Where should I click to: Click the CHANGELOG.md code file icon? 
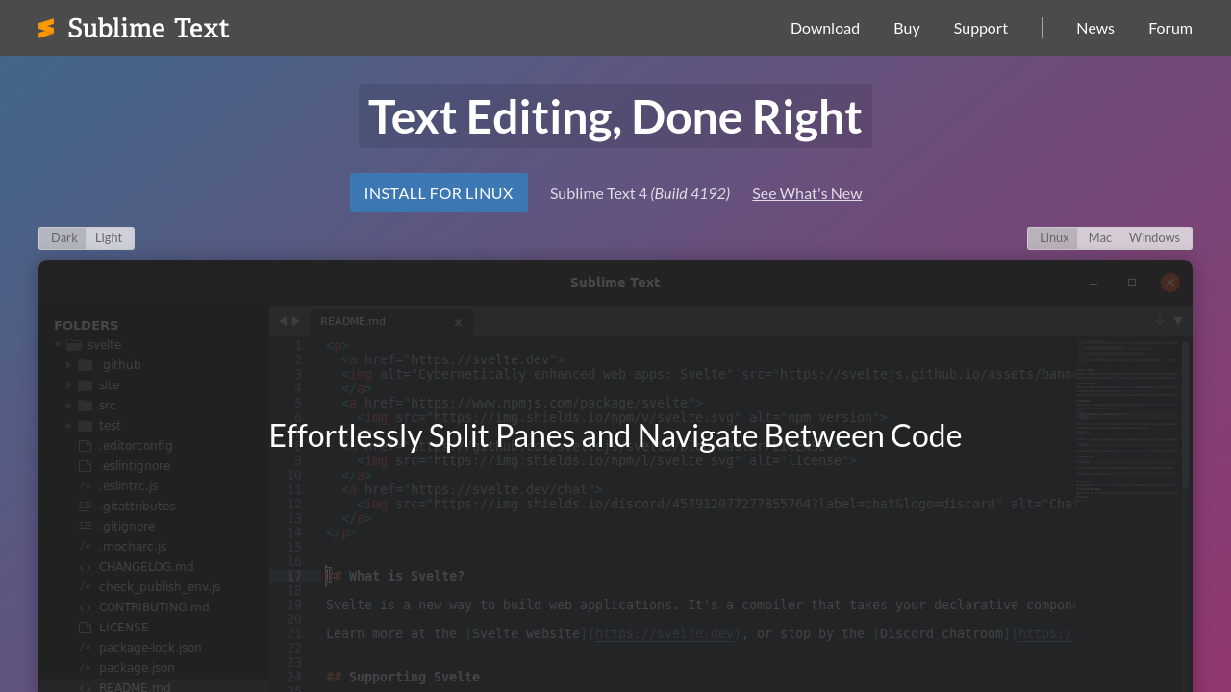[x=85, y=567]
